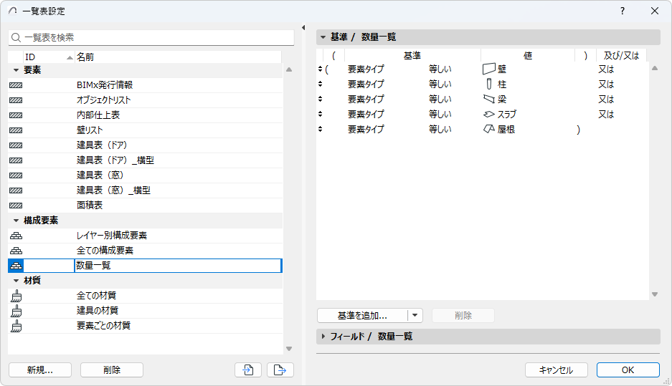Screen dimensions: 672x386
Task: Click the component icon beside レイヤー別構成要素
Action: pos(16,236)
